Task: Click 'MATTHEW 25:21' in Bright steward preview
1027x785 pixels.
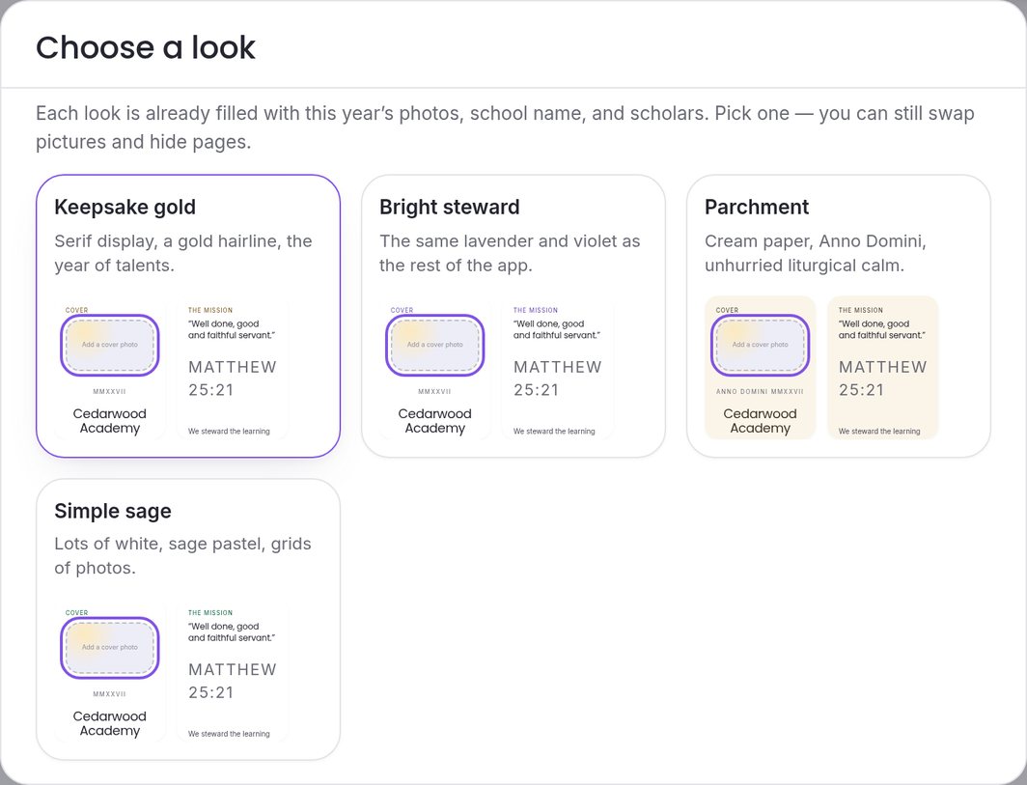Action: 557,378
